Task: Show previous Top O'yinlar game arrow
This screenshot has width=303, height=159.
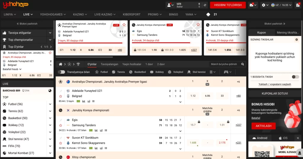Action: (41, 47)
